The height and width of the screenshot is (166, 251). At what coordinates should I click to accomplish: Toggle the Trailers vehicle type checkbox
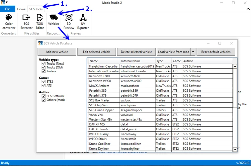44,71
